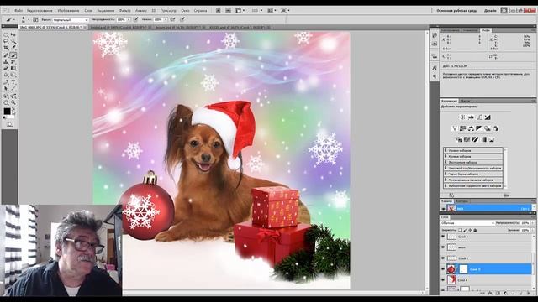Select the Gradient tool
538x302 pixels.
click(13, 68)
